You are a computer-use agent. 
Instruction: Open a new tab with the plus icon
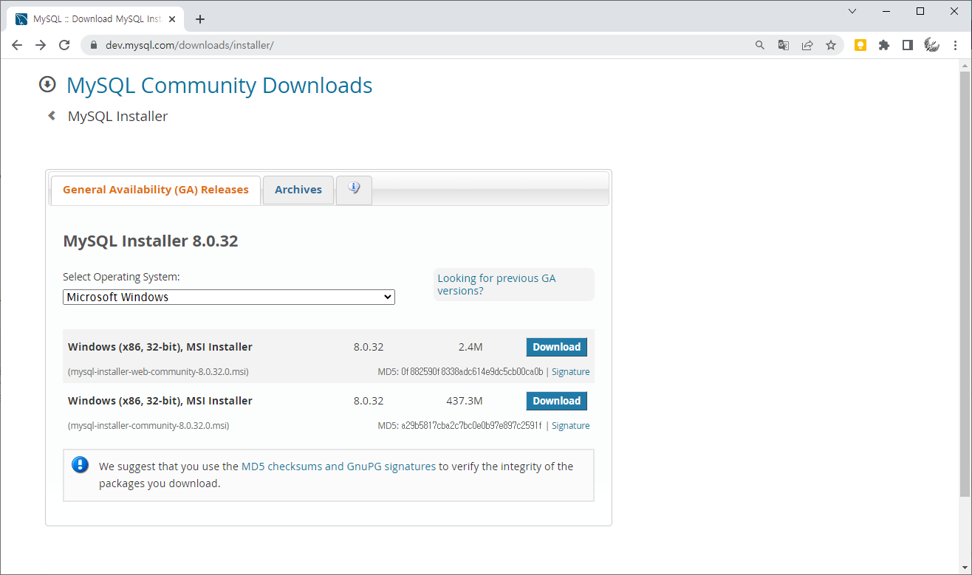click(x=200, y=19)
